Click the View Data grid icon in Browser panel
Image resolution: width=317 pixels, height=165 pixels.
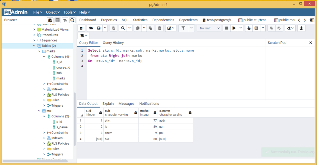tap(57, 20)
